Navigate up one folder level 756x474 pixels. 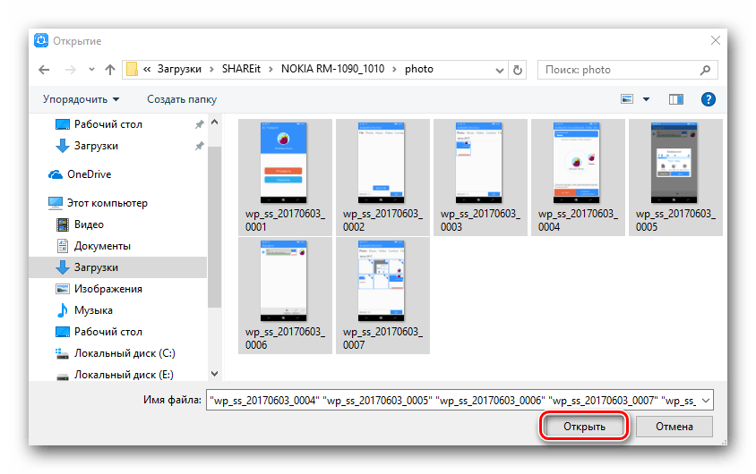pos(110,70)
